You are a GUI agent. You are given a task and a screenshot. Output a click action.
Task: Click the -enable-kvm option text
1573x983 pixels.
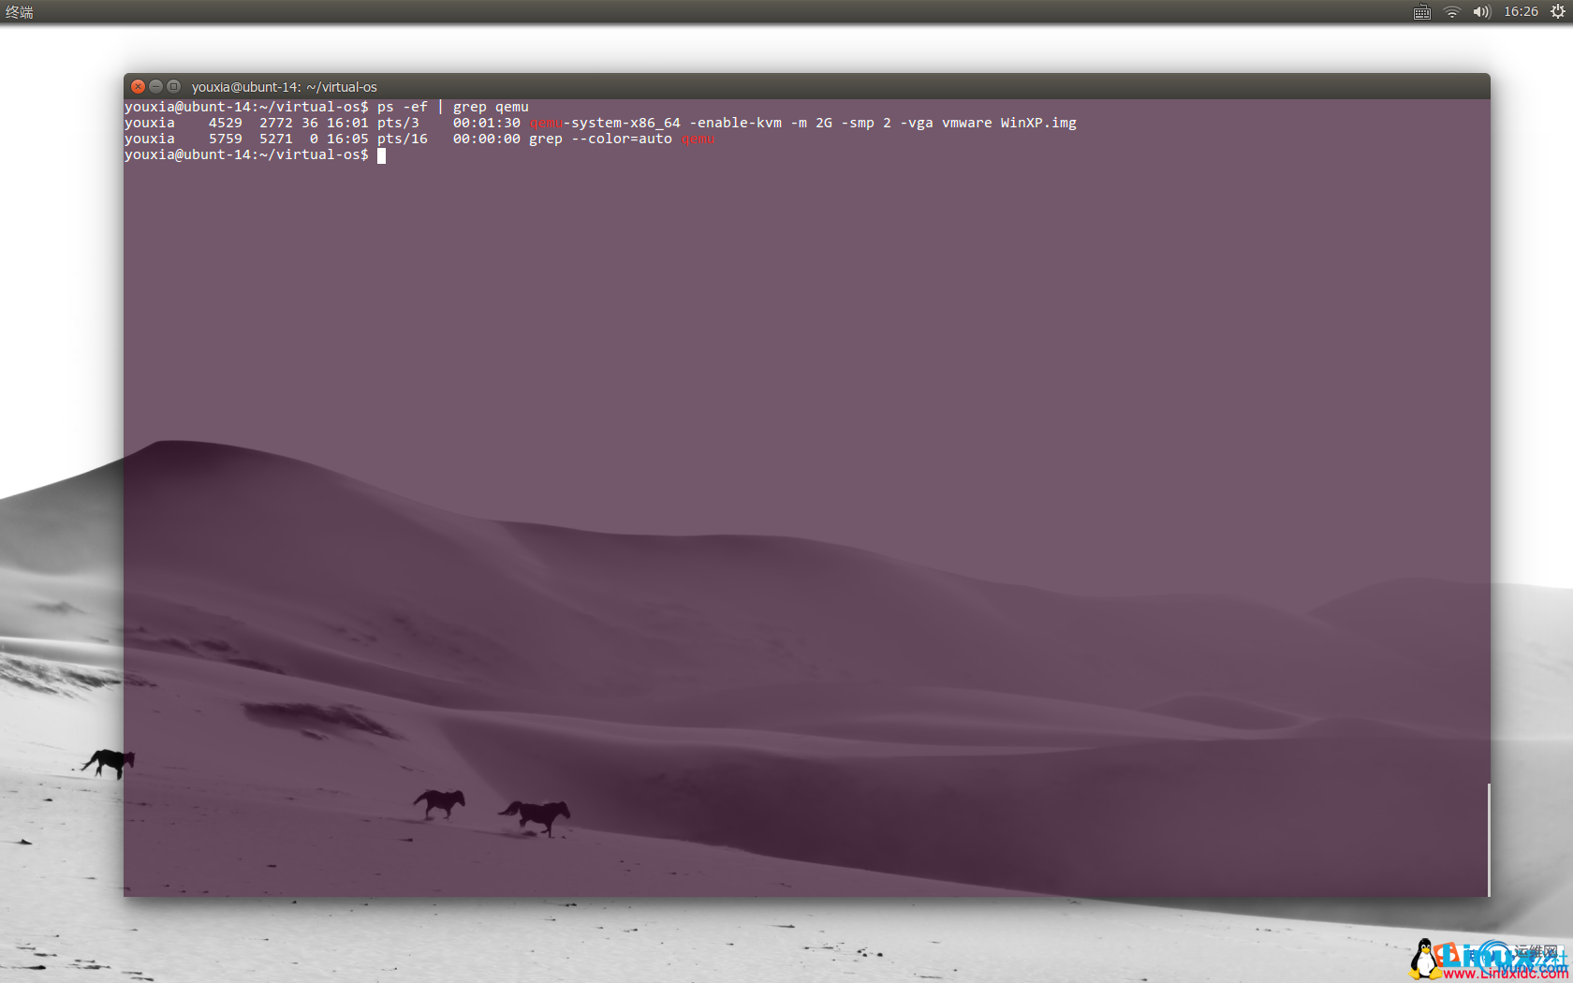(735, 124)
